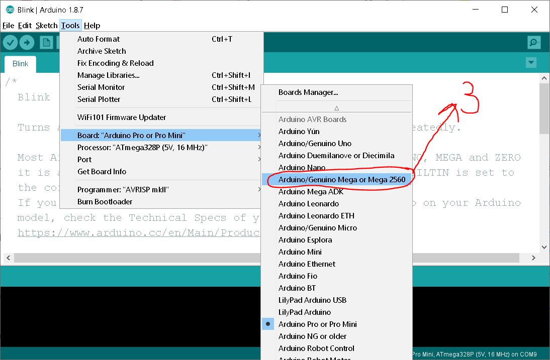Click the horizontal scrollbar left arrow
This screenshot has width=550, height=360.
[9, 258]
